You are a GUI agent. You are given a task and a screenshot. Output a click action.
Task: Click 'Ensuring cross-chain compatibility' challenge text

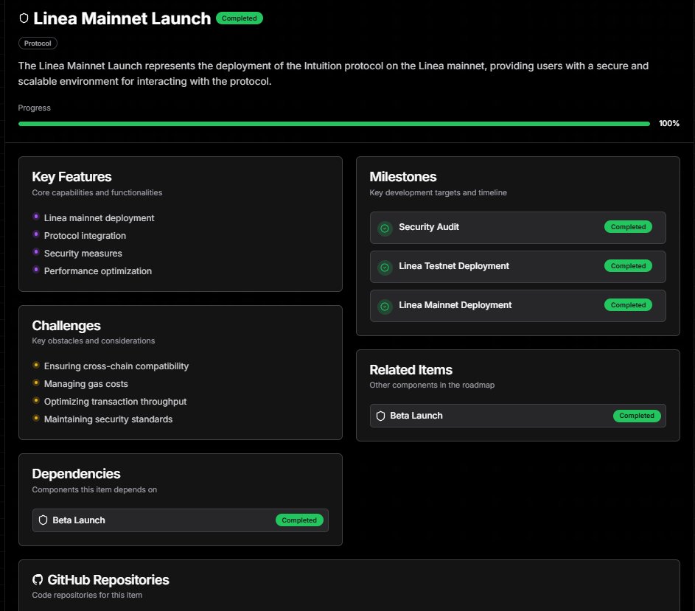coord(116,366)
